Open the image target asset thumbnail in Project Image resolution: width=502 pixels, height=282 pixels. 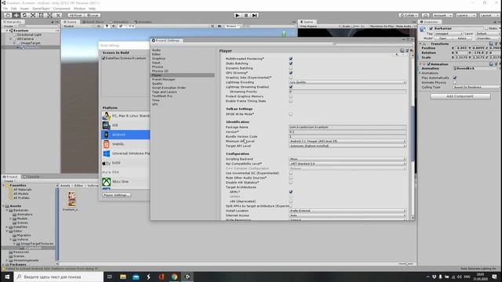(71, 199)
